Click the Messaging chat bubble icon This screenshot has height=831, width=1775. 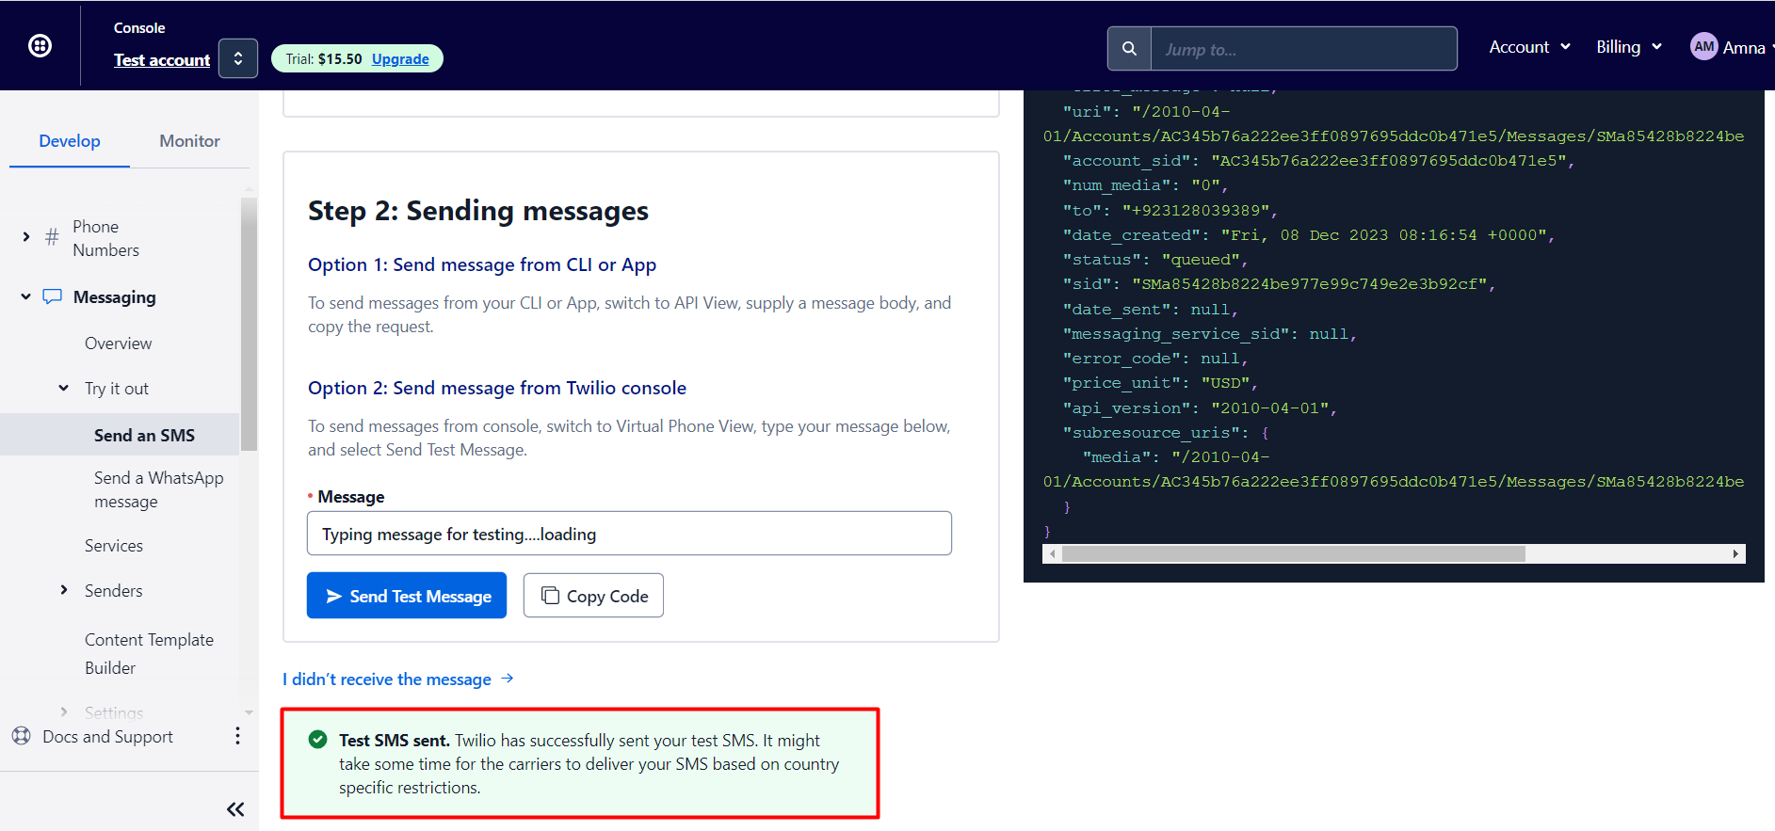(x=53, y=296)
